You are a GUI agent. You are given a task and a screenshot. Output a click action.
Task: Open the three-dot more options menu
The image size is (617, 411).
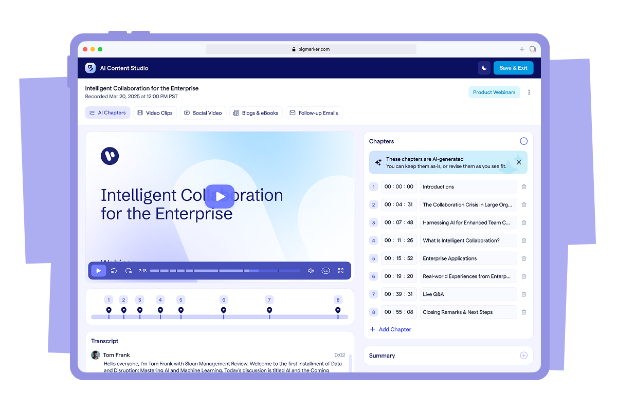(x=529, y=92)
